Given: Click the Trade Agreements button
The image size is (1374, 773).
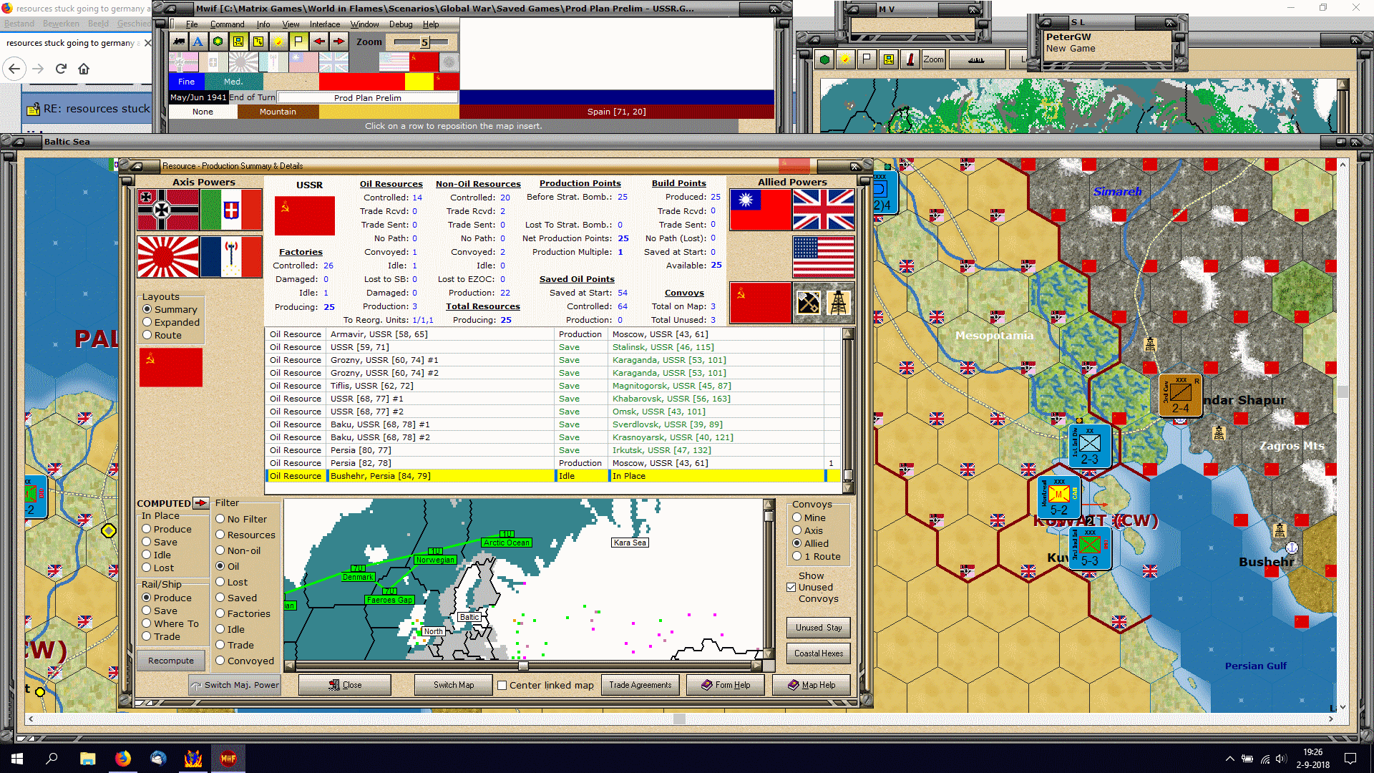Looking at the screenshot, I should click(640, 685).
